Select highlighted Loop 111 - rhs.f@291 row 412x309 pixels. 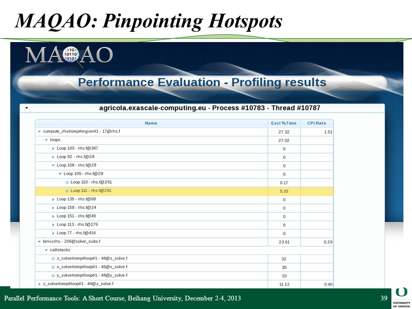point(184,191)
